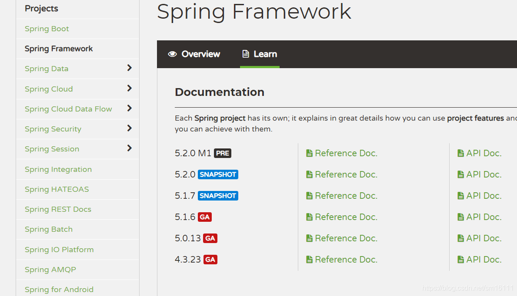Open Reference Doc. link for 5.2.0 SNAPSHOT

[x=346, y=174]
